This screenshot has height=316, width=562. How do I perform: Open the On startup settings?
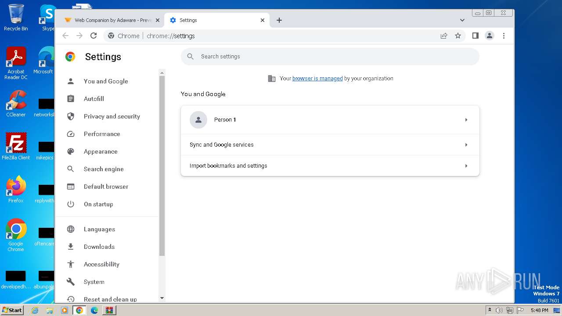pos(98,204)
